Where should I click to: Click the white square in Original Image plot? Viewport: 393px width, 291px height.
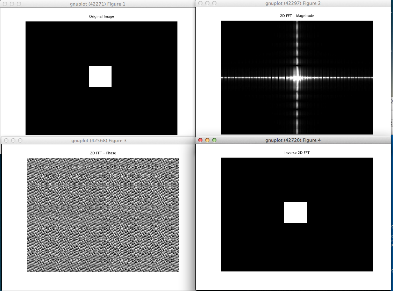tap(100, 76)
